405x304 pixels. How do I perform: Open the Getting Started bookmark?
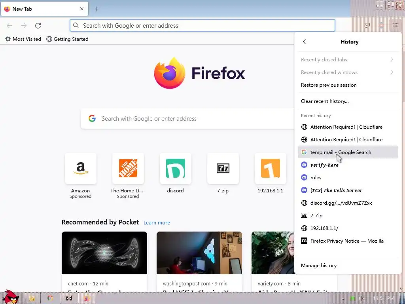click(x=67, y=39)
